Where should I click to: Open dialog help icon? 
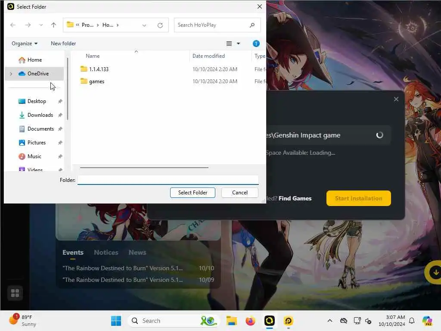coord(256,44)
